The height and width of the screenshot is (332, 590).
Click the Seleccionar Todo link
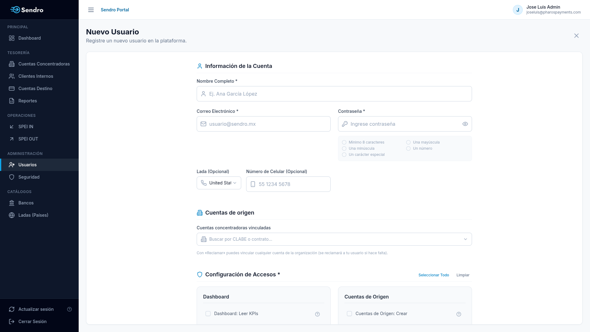click(x=434, y=275)
